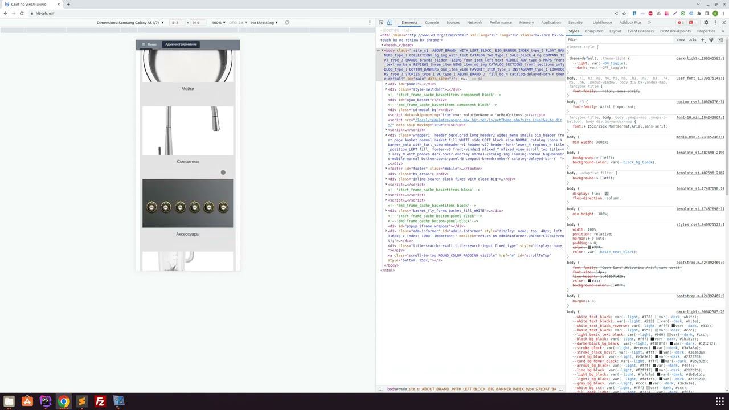This screenshot has width=729, height=410.
Task: Click the Chrome icon in taskbar
Action: 63,401
